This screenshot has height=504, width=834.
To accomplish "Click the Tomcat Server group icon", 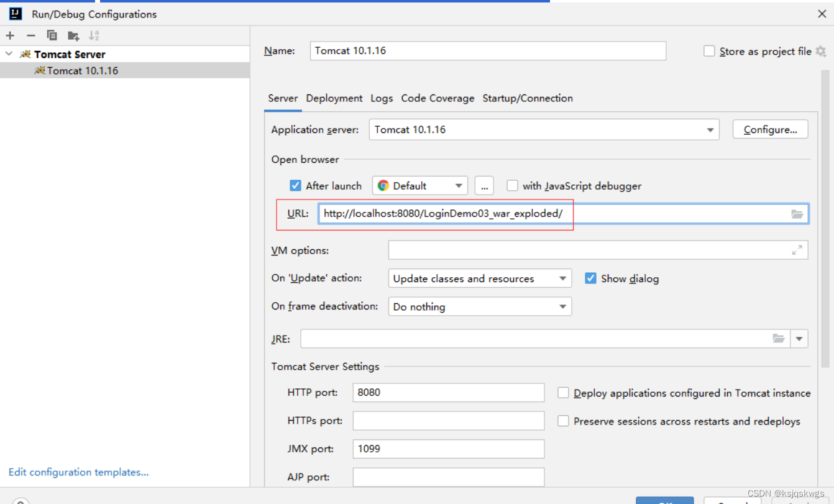I will point(25,54).
